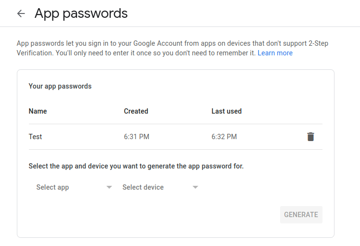The width and height of the screenshot is (360, 246).
Task: Open the Learn more link
Action: pyautogui.click(x=275, y=53)
